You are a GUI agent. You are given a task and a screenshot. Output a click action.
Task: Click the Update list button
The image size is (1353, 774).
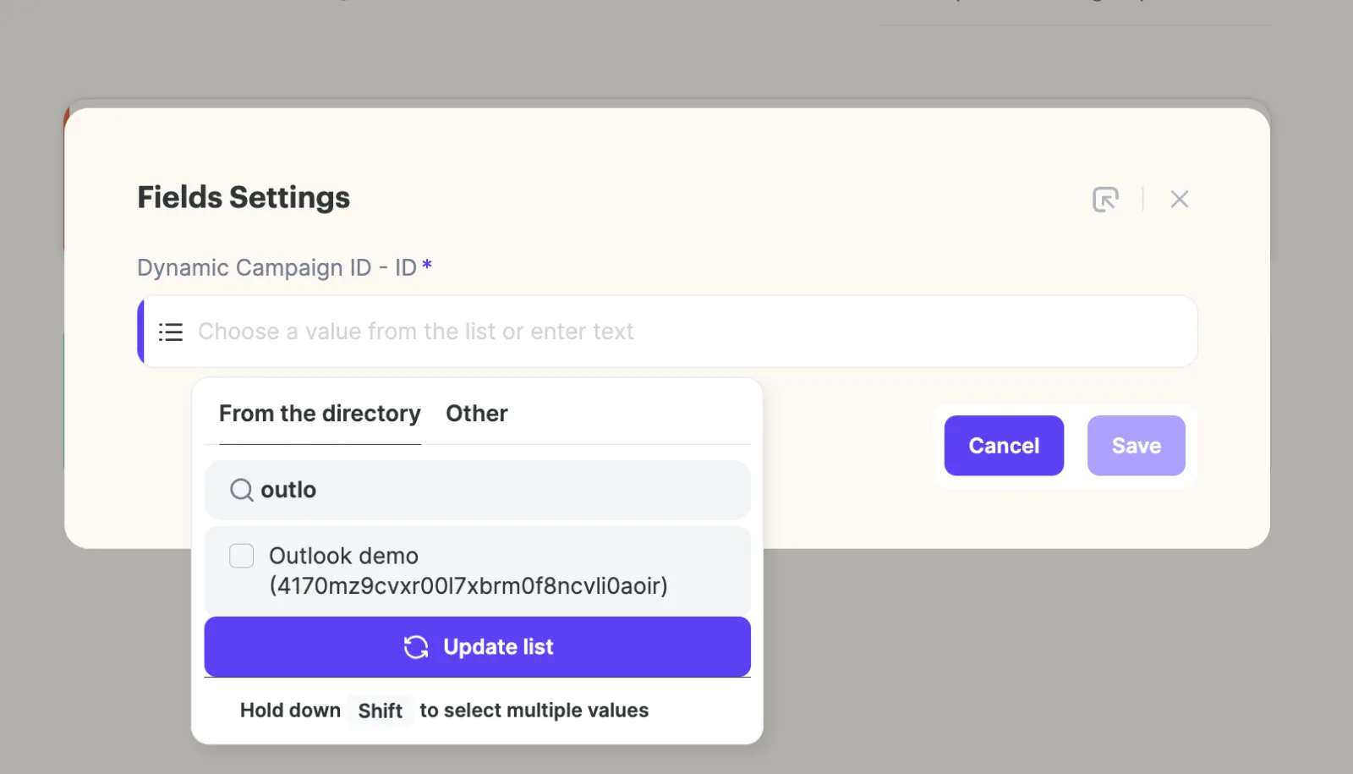[x=477, y=647]
